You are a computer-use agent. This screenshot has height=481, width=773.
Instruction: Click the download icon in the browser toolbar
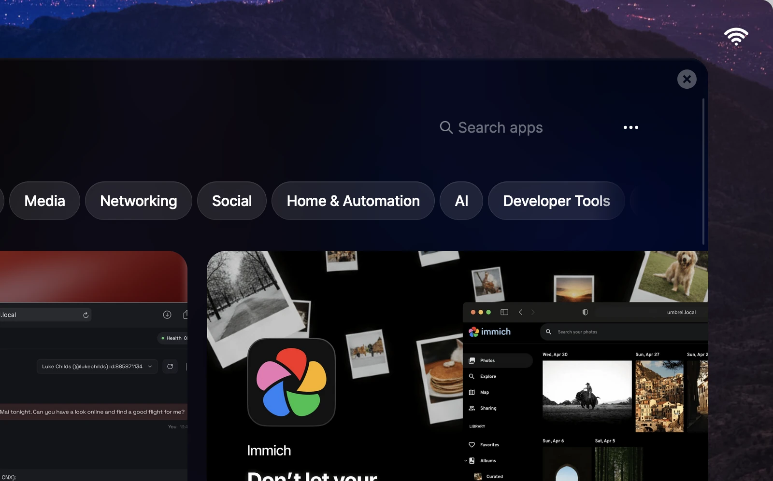(x=167, y=314)
